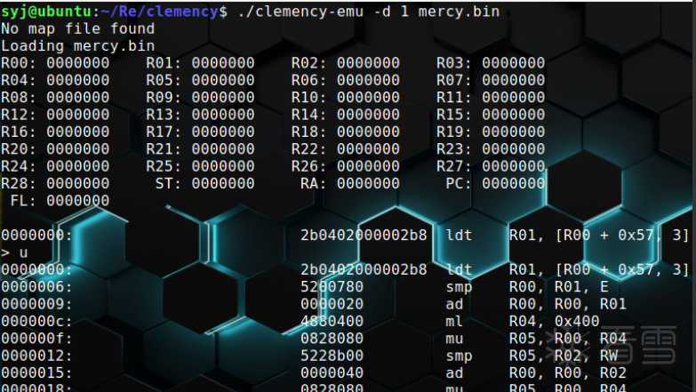Click the 'smp' mnemonic at 0000006
Image resolution: width=696 pixels, height=392 pixels.
pos(459,288)
